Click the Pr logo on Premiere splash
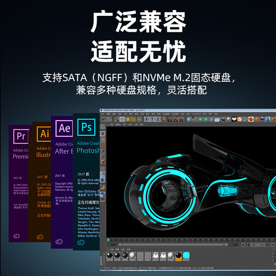The width and height of the screenshot is (276, 276). tap(21, 136)
